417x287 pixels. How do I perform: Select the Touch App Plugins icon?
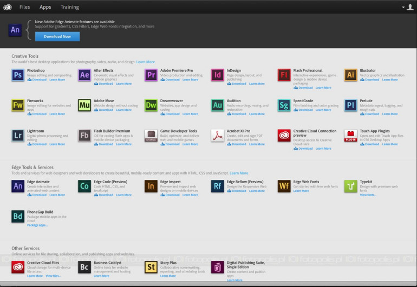pos(350,136)
